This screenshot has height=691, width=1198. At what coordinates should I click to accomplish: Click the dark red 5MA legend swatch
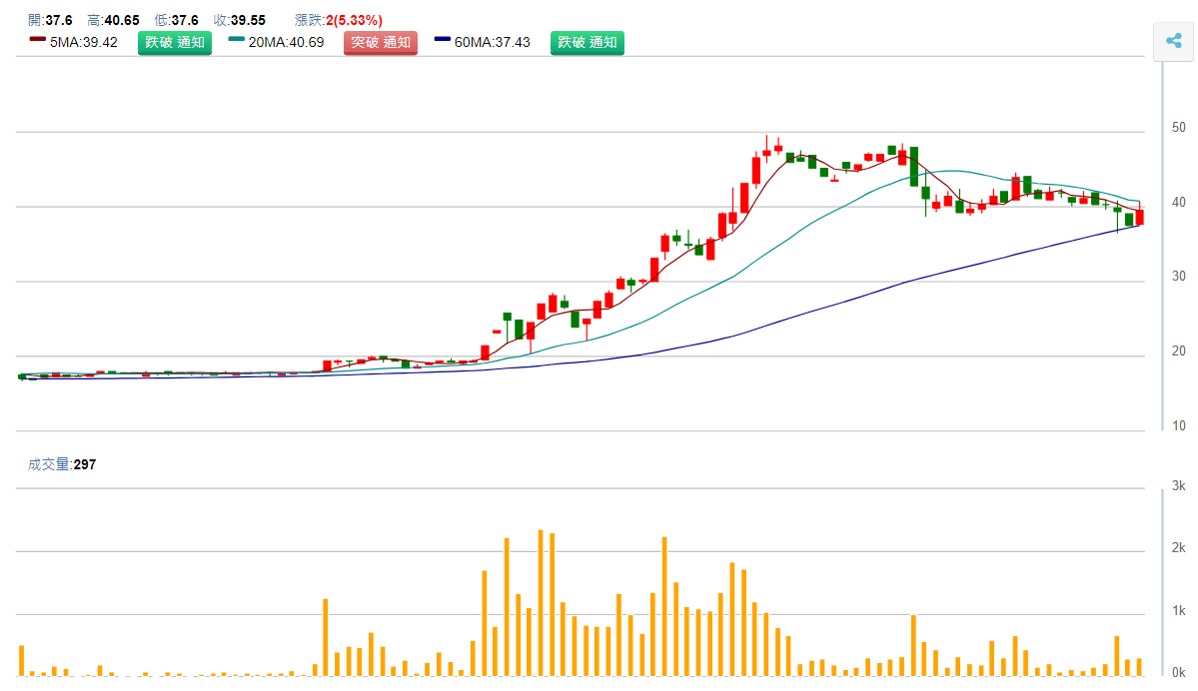pyautogui.click(x=38, y=39)
